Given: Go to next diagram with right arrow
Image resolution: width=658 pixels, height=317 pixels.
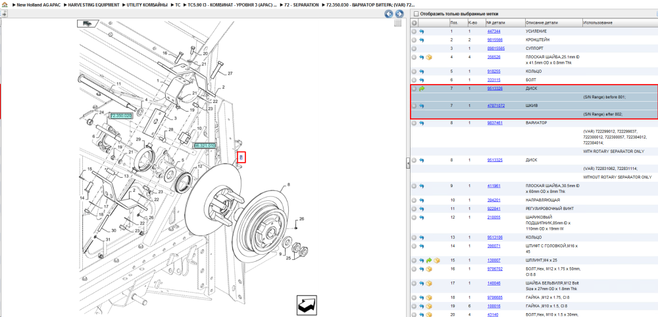Looking at the screenshot, I should pos(399,14).
